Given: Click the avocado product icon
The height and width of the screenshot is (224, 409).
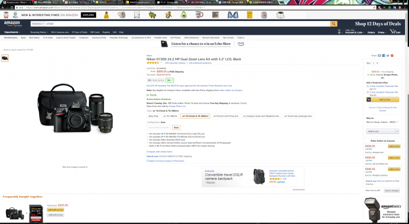Looking at the screenshot, I should [x=183, y=15].
